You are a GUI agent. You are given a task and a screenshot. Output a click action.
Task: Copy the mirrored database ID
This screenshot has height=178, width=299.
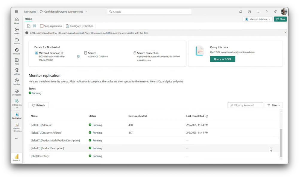(79, 57)
